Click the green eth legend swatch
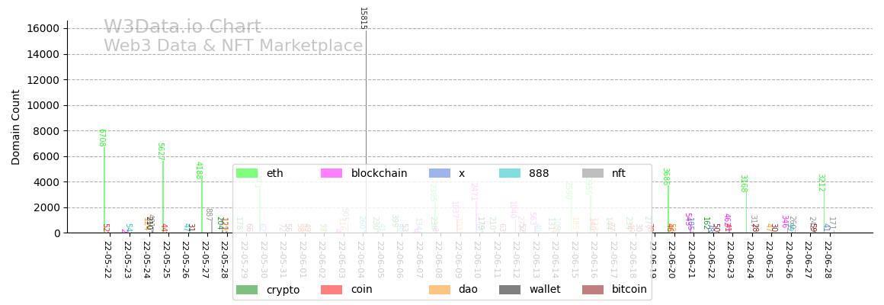The height and width of the screenshot is (305, 884). tap(247, 174)
